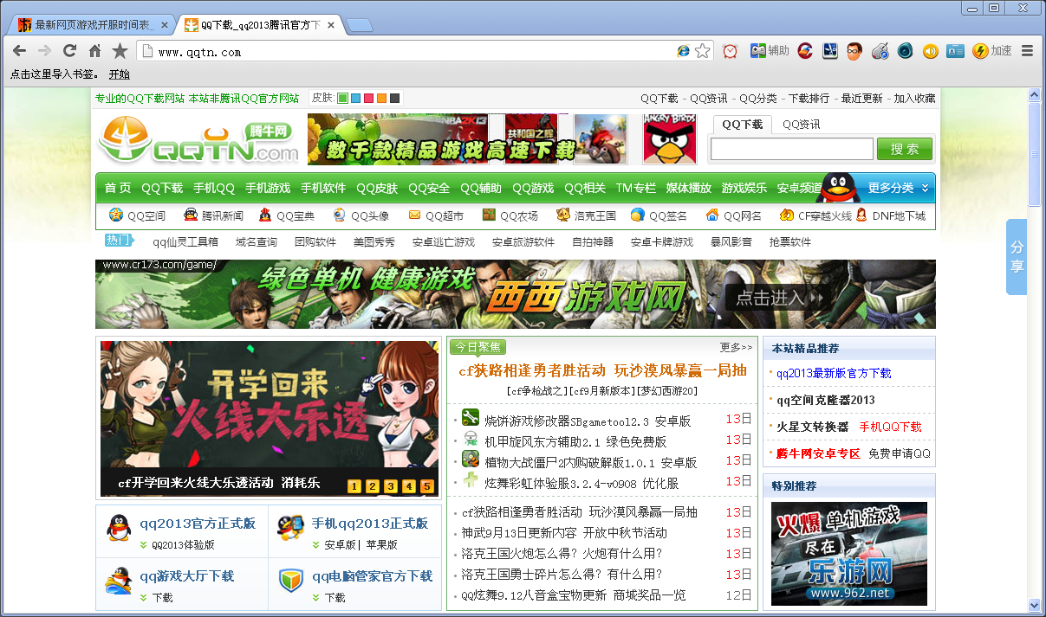Click the QQ超市 envelope icon
The height and width of the screenshot is (617, 1046).
414,215
